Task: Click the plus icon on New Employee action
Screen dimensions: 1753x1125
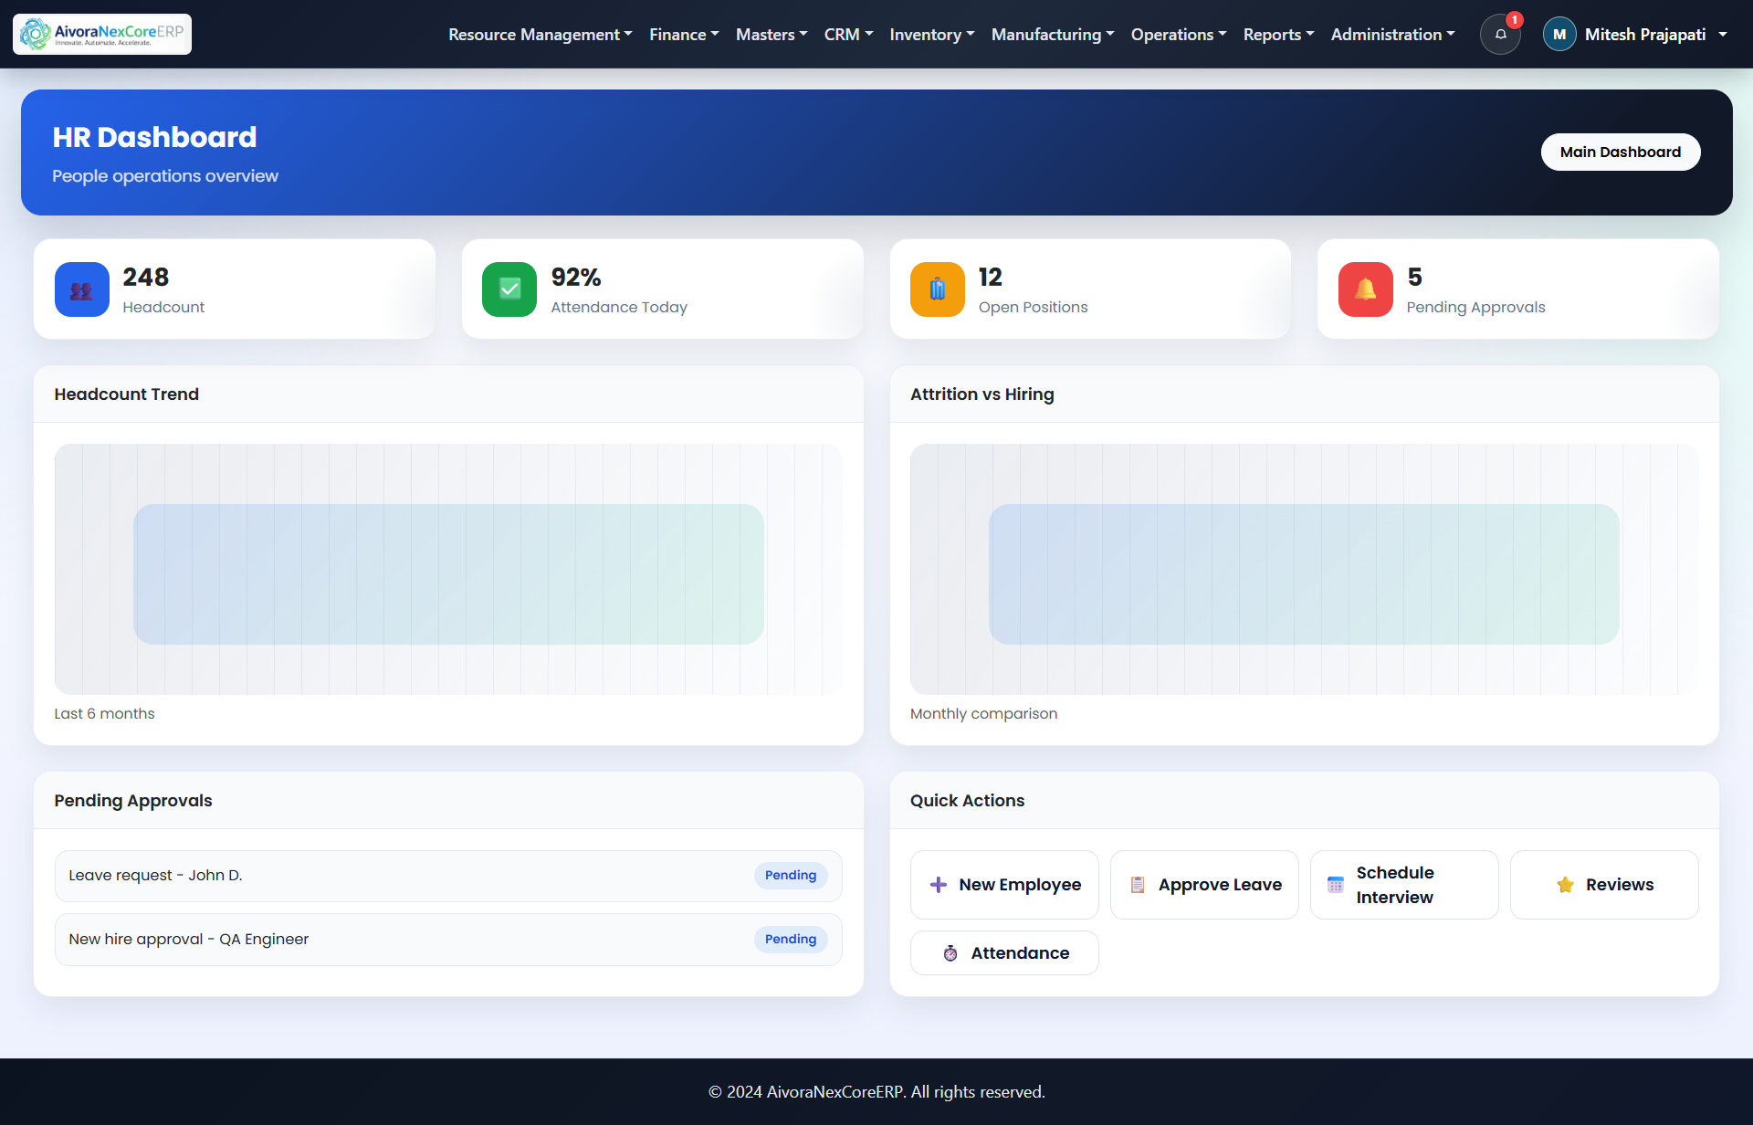Action: 939,884
